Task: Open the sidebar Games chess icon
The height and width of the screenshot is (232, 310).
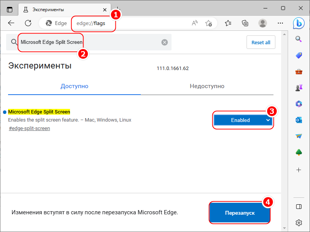Action: 299,87
